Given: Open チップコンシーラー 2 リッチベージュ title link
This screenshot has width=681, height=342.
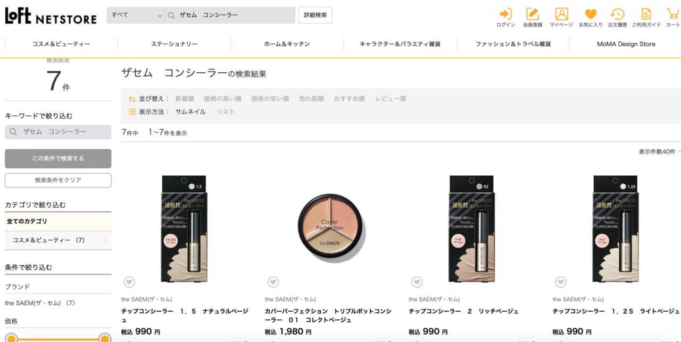Looking at the screenshot, I should pos(463,311).
